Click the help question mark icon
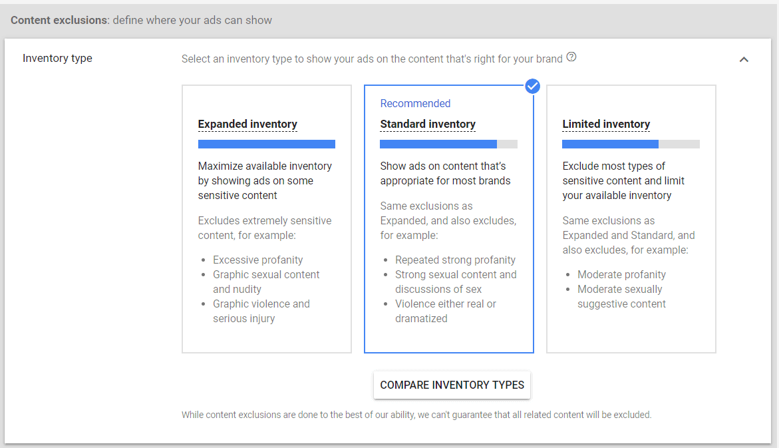Screen dimensions: 779x448 point(571,58)
